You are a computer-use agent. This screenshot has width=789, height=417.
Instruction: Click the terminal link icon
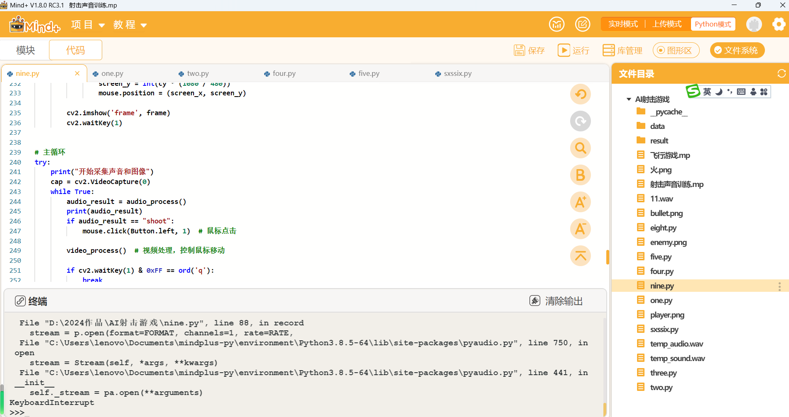[x=20, y=301]
